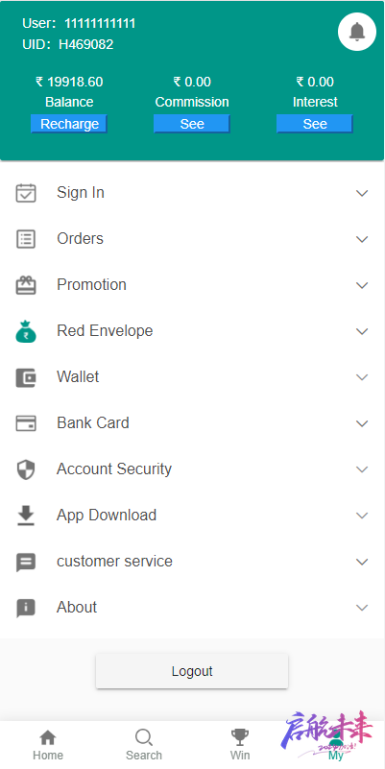385x769 pixels.
Task: Click the Wallet icon
Action: click(x=26, y=377)
